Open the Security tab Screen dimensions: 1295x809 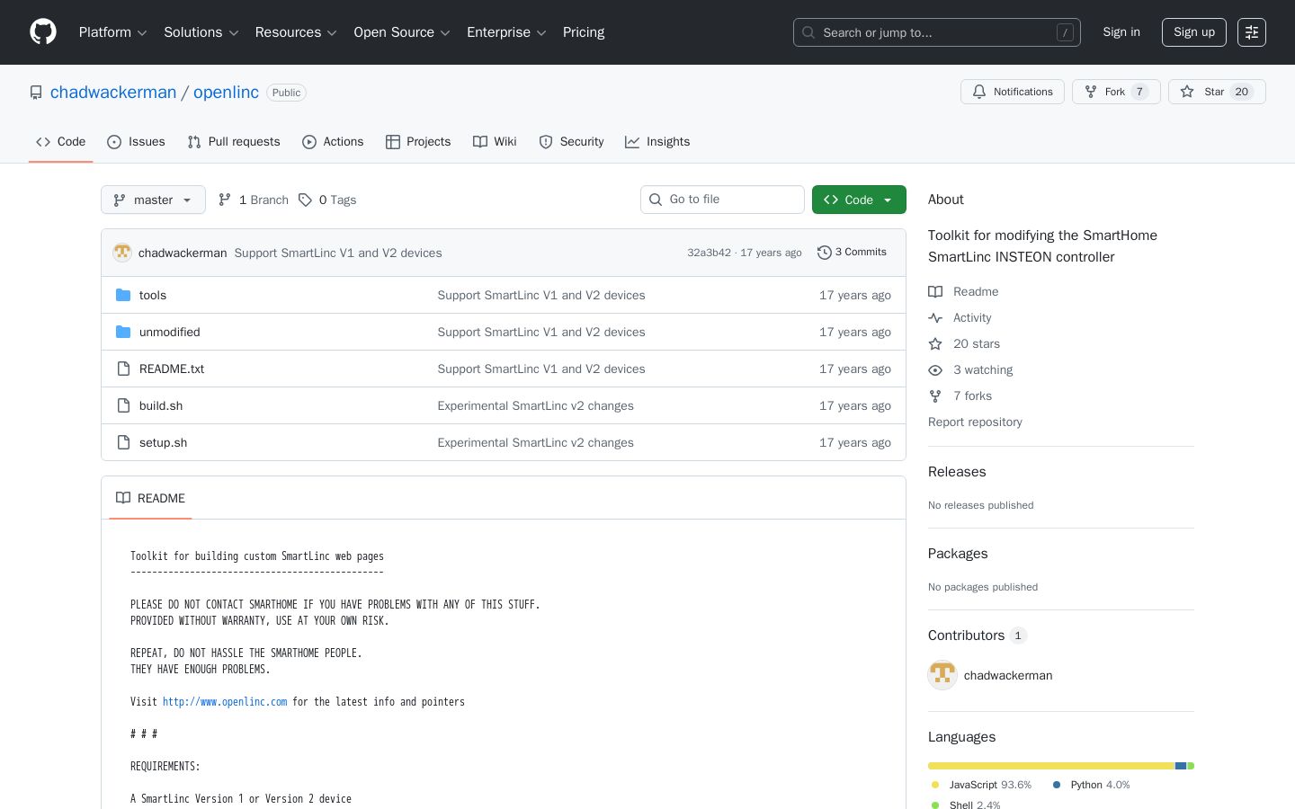point(571,142)
